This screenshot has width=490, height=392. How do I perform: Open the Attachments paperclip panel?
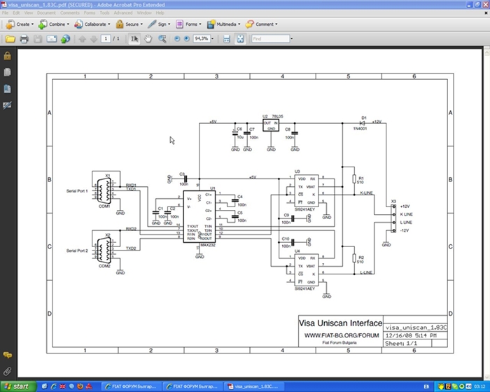tap(7, 370)
